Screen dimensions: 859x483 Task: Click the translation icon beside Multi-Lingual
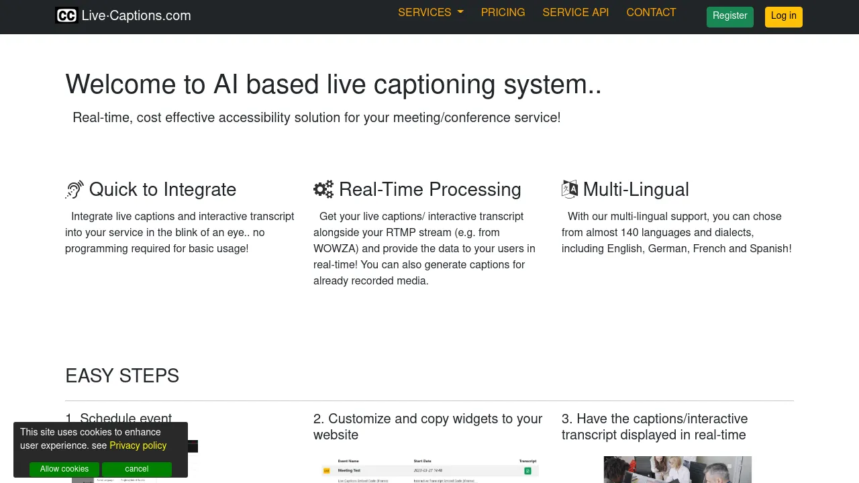coord(569,189)
